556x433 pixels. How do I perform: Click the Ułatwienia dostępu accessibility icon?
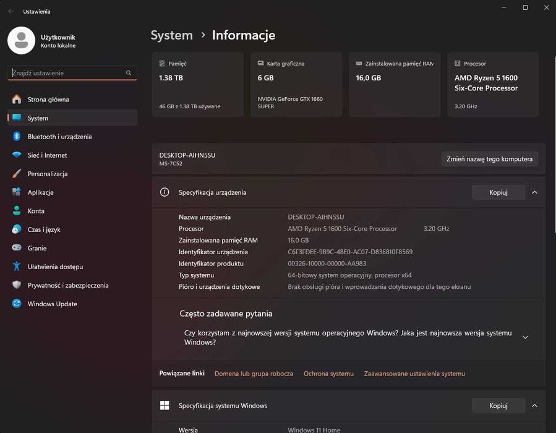pyautogui.click(x=17, y=267)
